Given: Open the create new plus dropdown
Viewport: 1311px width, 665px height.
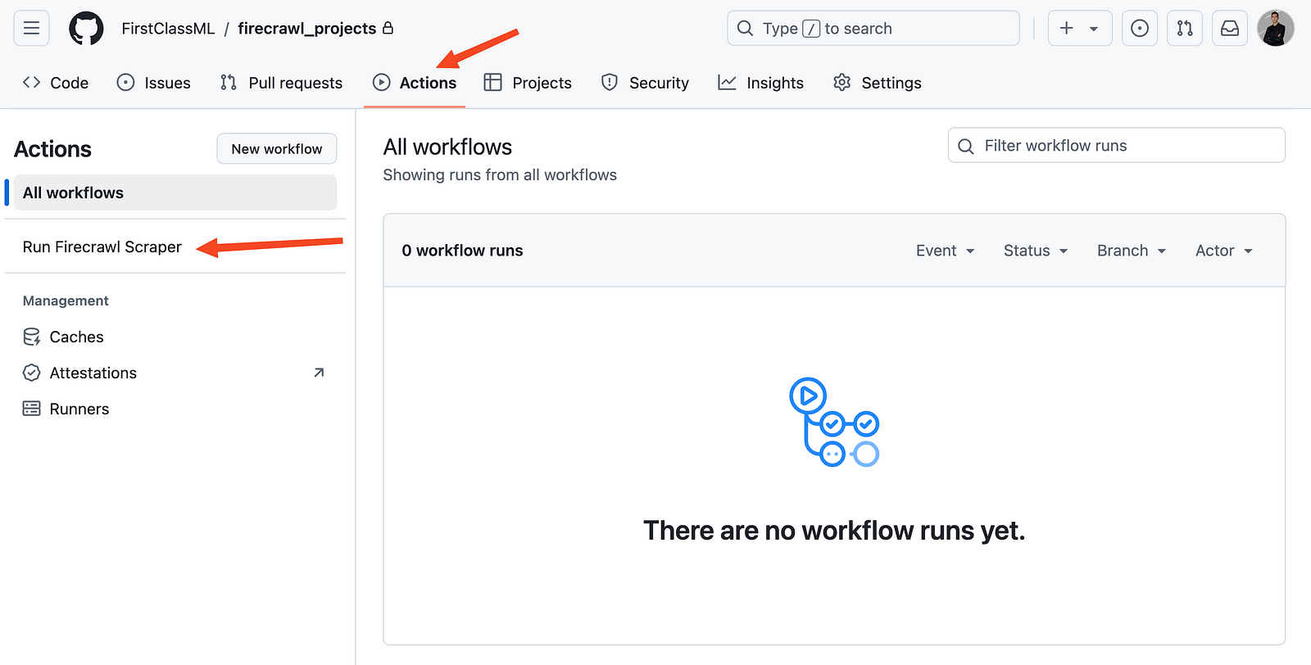Looking at the screenshot, I should click(1079, 29).
